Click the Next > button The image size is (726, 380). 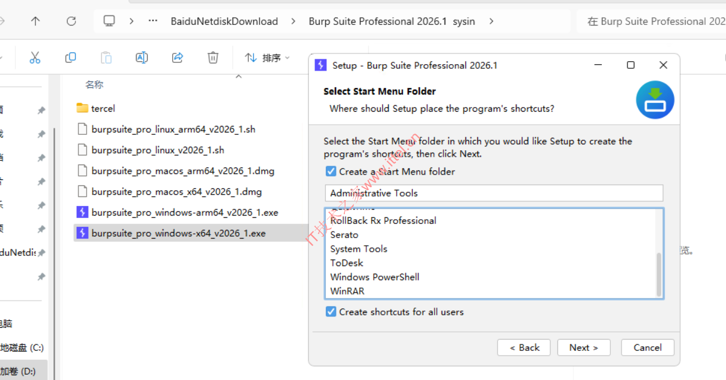pyautogui.click(x=583, y=348)
